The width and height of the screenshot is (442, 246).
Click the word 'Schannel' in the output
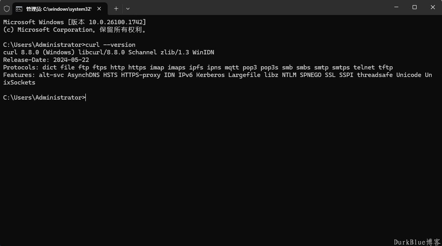142,52
